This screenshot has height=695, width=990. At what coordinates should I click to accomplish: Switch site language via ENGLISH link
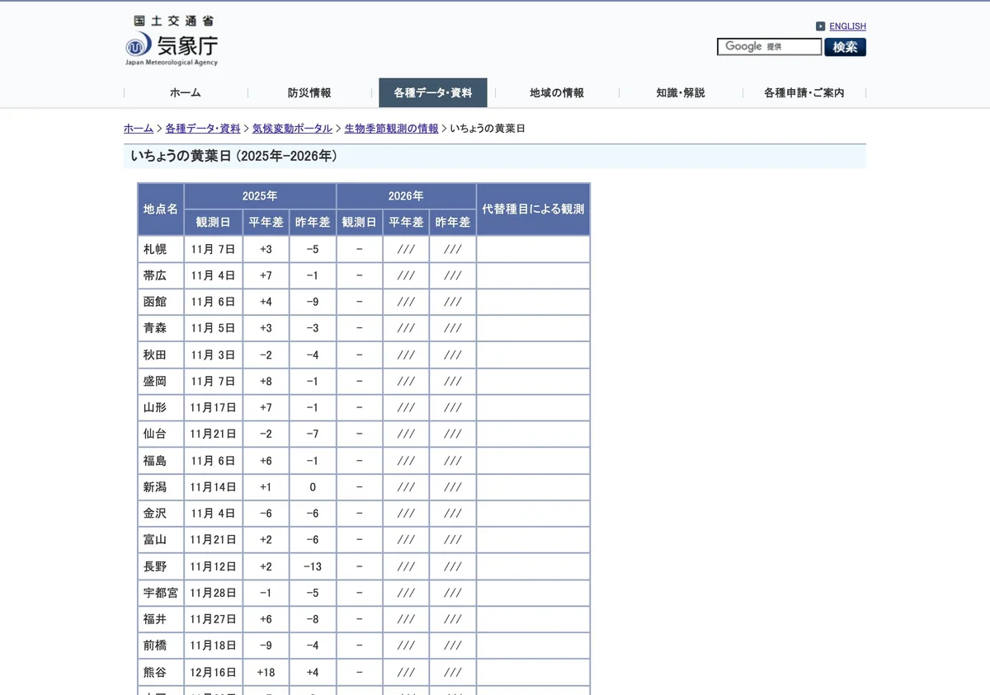point(847,26)
